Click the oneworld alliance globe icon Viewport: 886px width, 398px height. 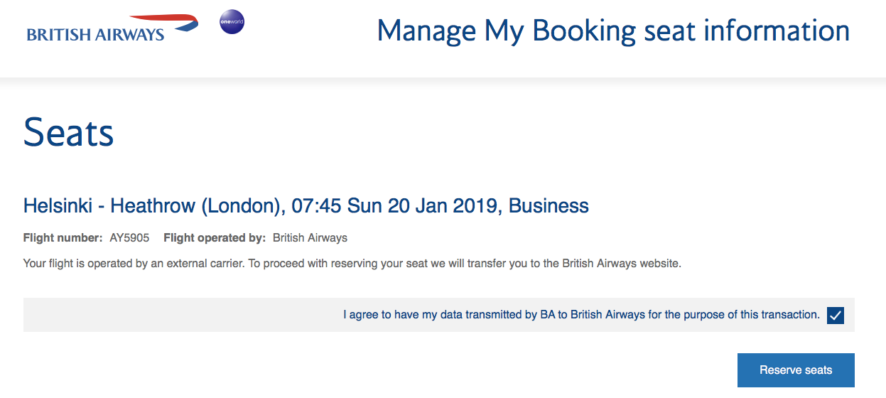click(x=232, y=22)
